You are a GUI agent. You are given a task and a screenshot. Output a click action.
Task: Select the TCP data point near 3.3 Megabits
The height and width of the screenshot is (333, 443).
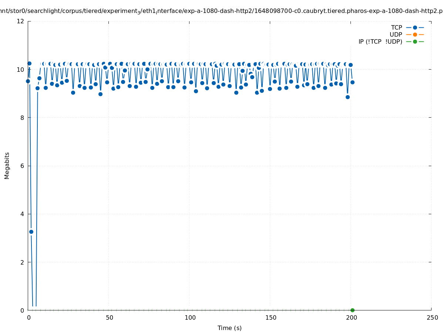pyautogui.click(x=31, y=232)
